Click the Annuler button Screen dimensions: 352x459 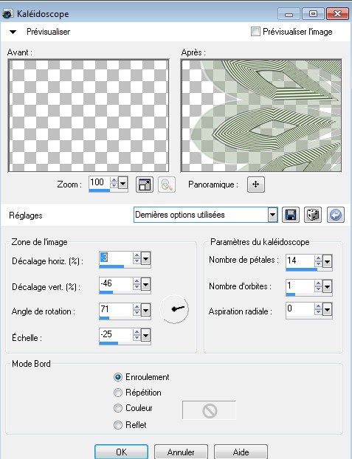pos(181,452)
